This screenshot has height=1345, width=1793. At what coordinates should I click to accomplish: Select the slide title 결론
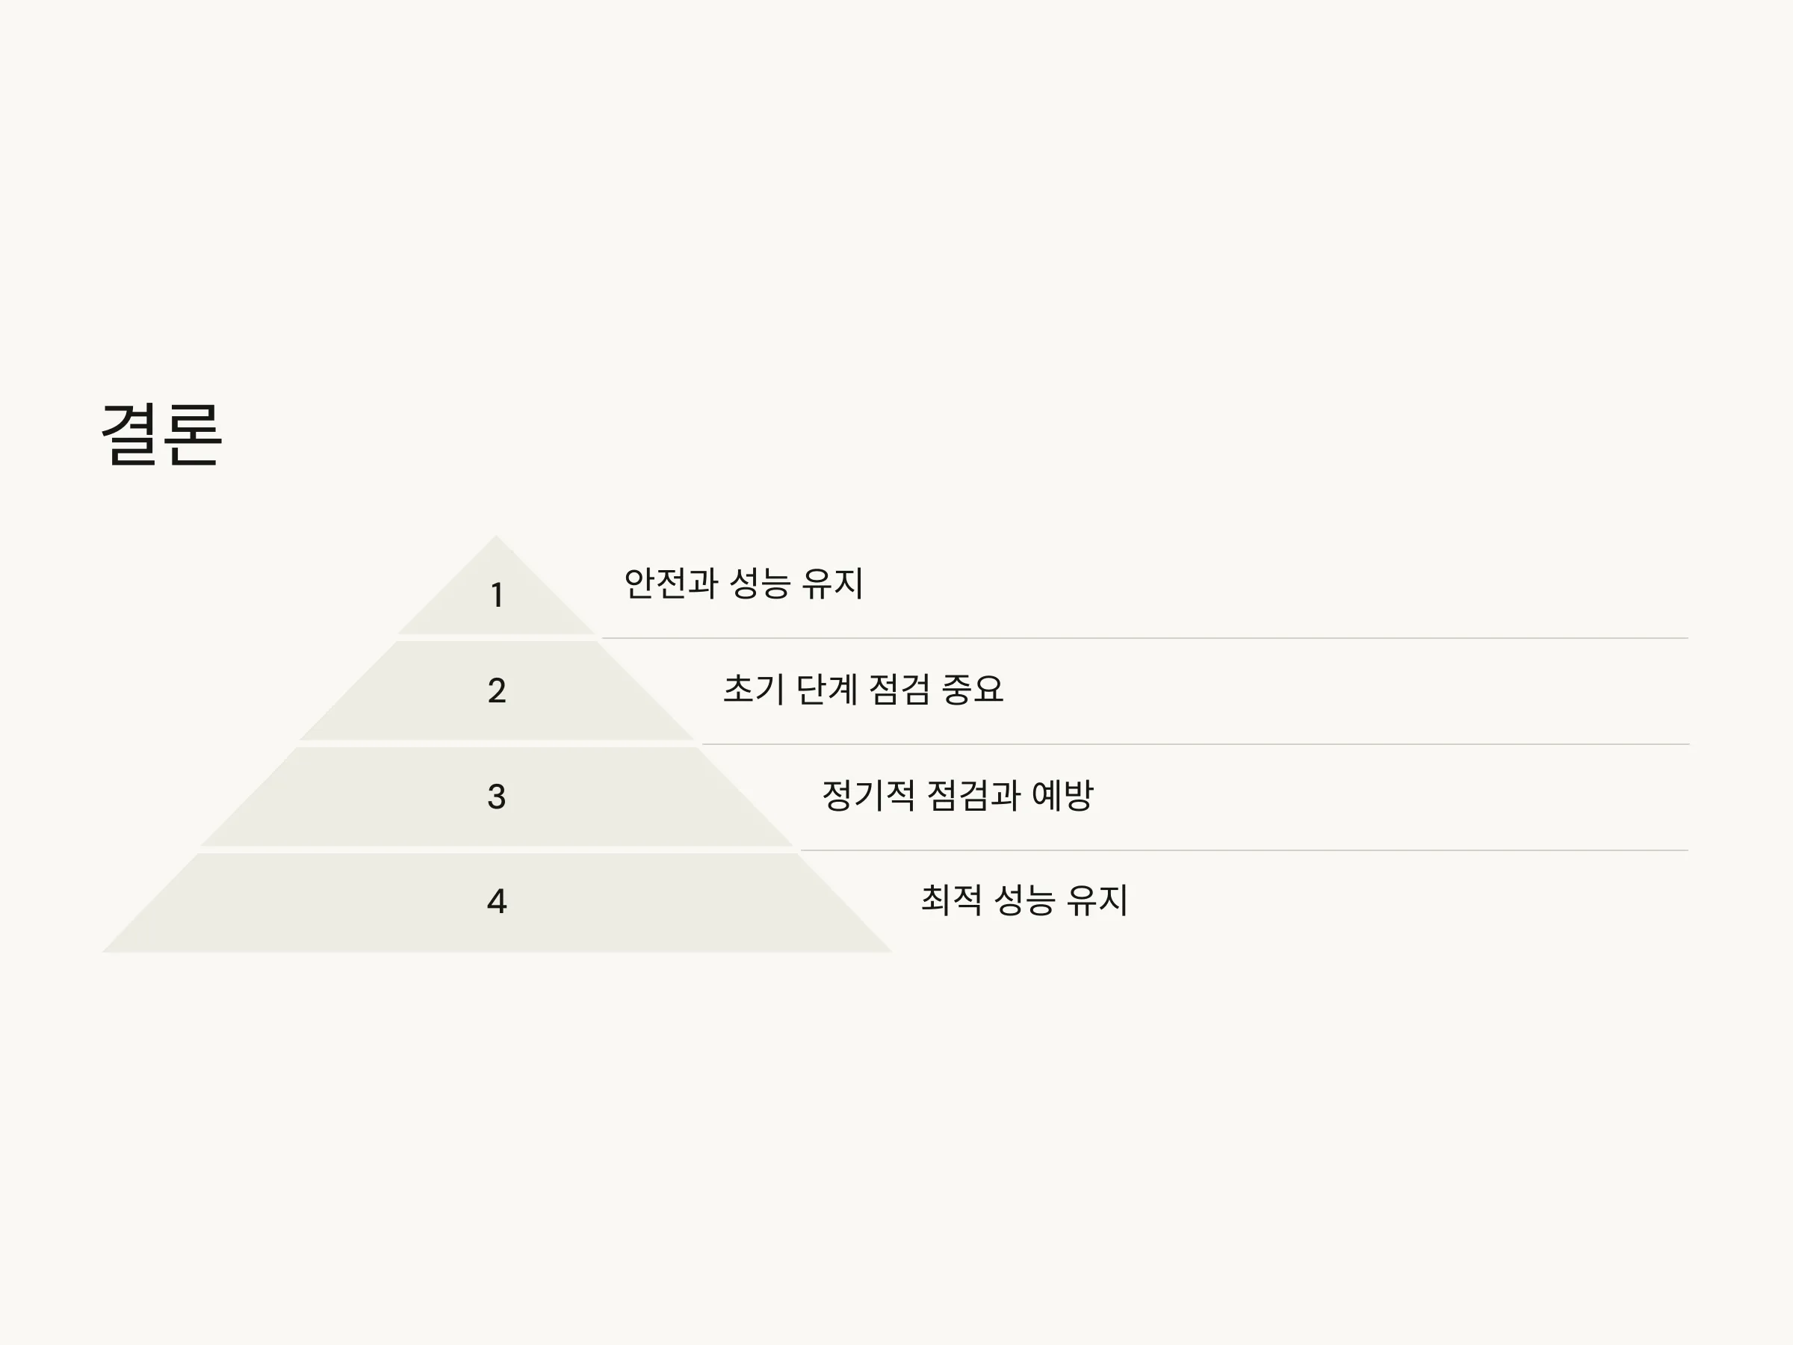click(161, 435)
